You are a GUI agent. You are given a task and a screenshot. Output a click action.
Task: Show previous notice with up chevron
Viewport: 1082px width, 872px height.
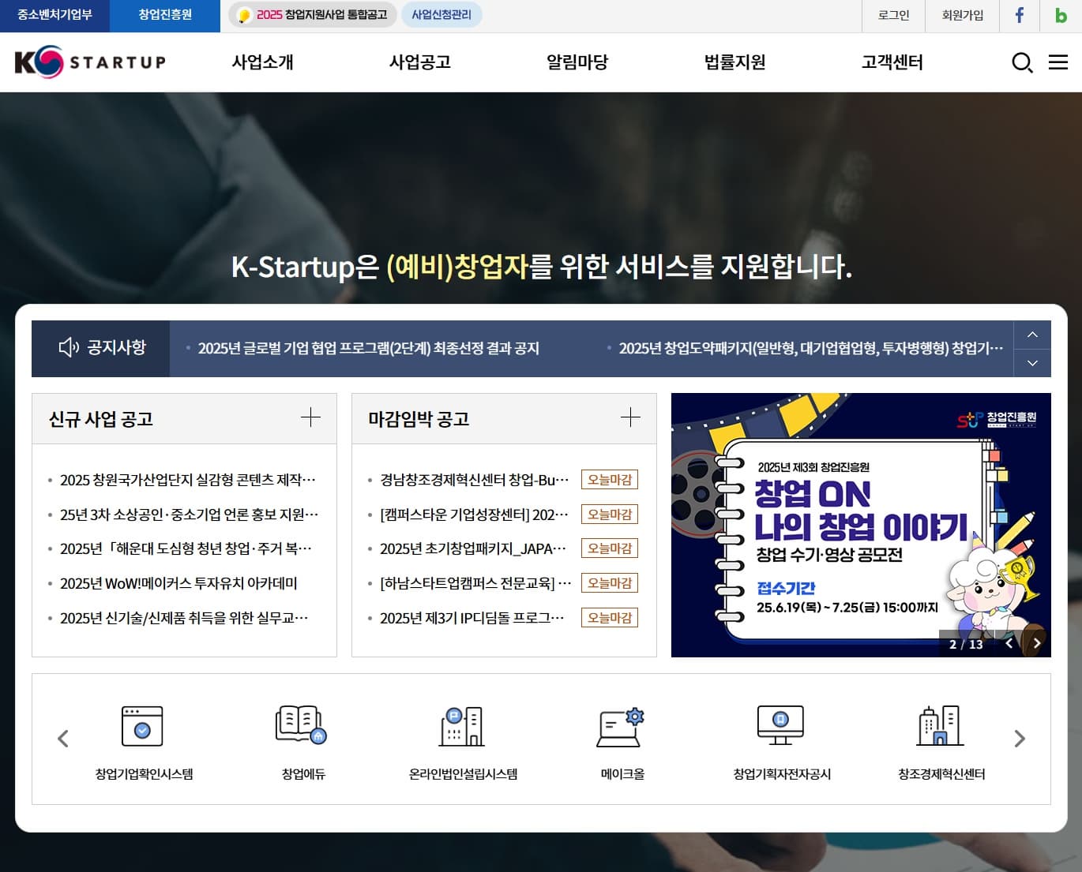(1032, 335)
